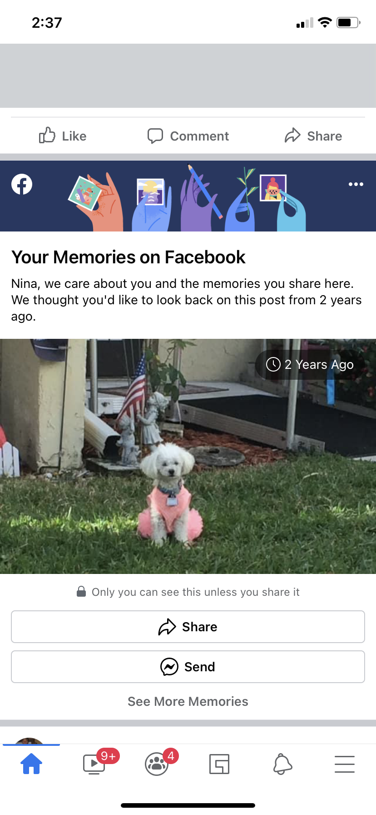Open the white dog memory photo
Screen dimensions: 376x815
click(188, 456)
